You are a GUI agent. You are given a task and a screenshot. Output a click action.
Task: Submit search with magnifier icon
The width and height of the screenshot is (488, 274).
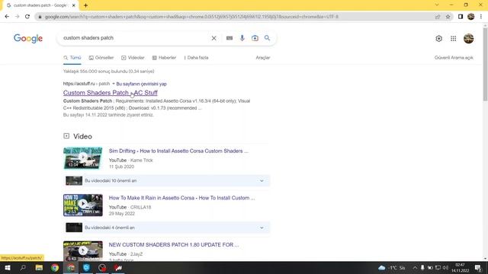click(267, 38)
